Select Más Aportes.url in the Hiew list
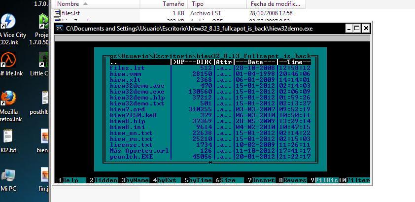The height and width of the screenshot is (202, 415). click(x=210, y=151)
